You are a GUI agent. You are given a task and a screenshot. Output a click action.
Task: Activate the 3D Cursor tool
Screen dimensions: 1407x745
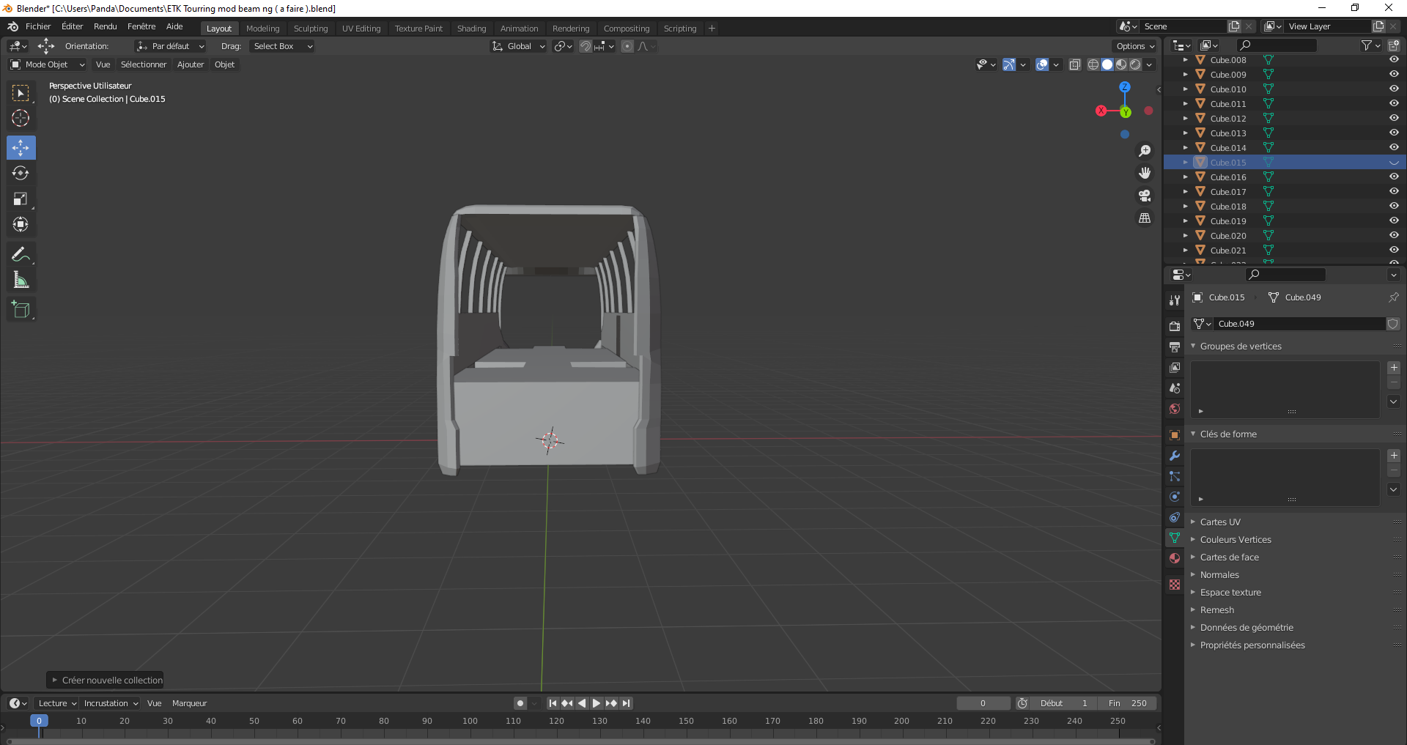21,118
